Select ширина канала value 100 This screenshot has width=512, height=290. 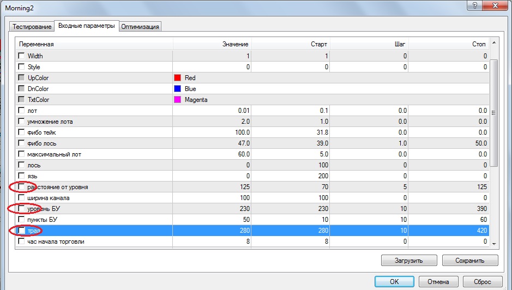click(245, 197)
